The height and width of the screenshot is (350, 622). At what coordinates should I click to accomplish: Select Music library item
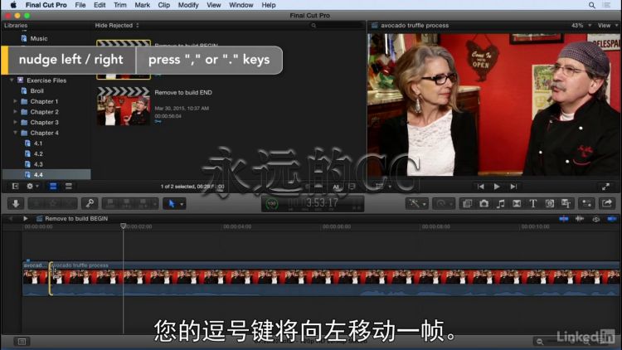tap(38, 38)
